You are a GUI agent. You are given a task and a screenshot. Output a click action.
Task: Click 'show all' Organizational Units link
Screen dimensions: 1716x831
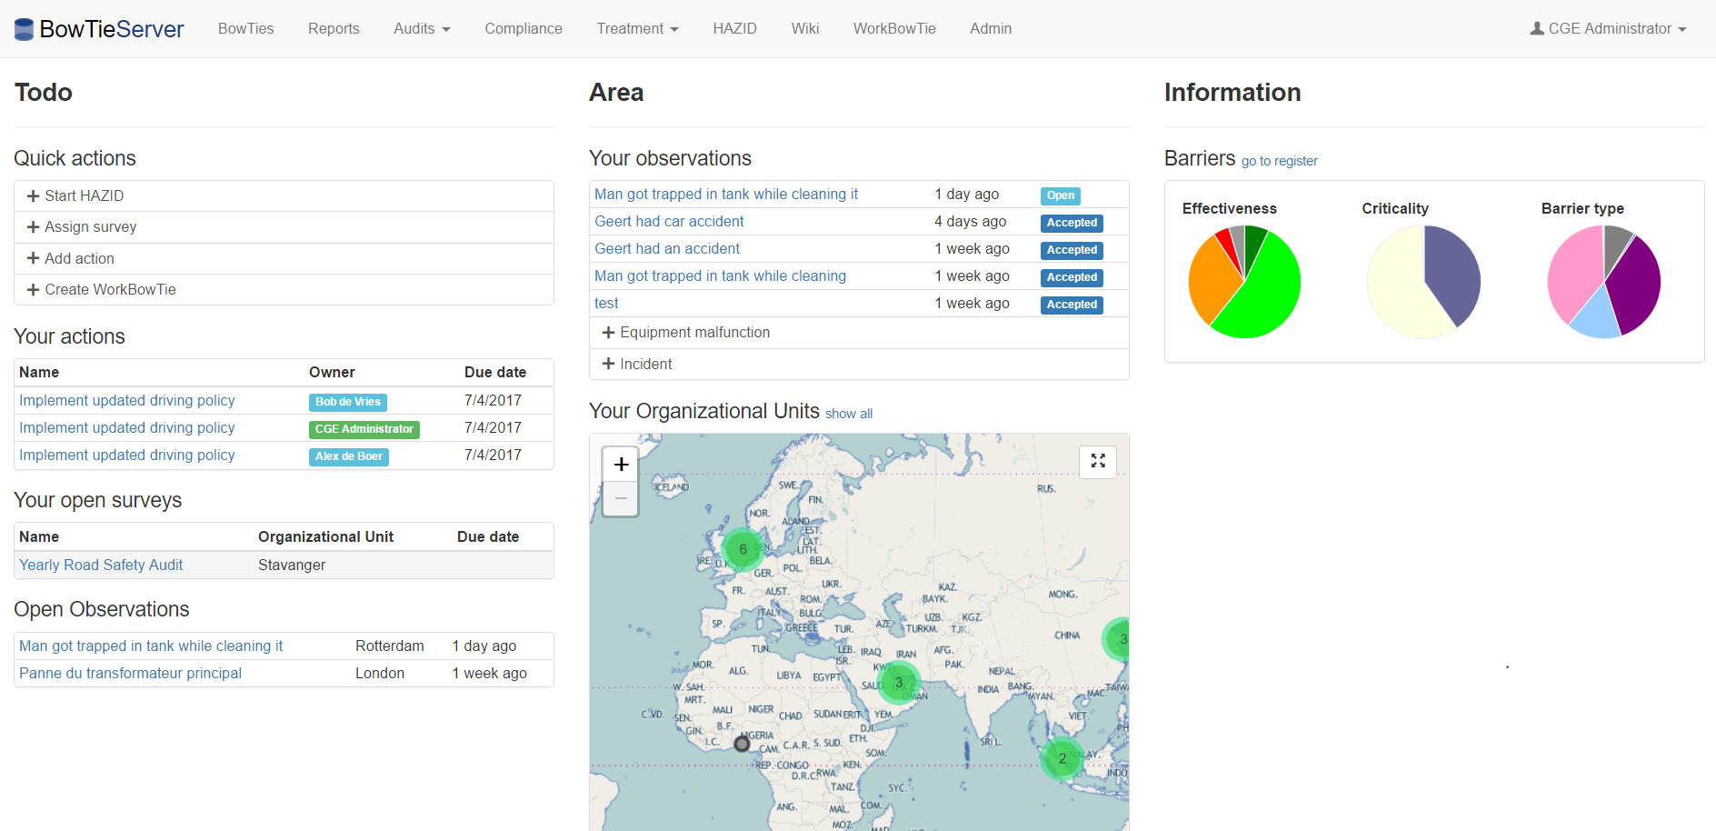848,414
